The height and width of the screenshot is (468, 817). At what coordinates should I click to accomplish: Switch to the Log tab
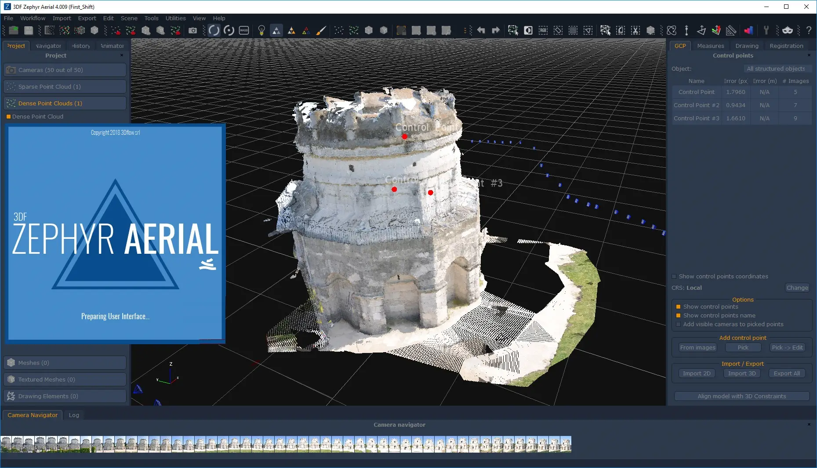point(74,415)
